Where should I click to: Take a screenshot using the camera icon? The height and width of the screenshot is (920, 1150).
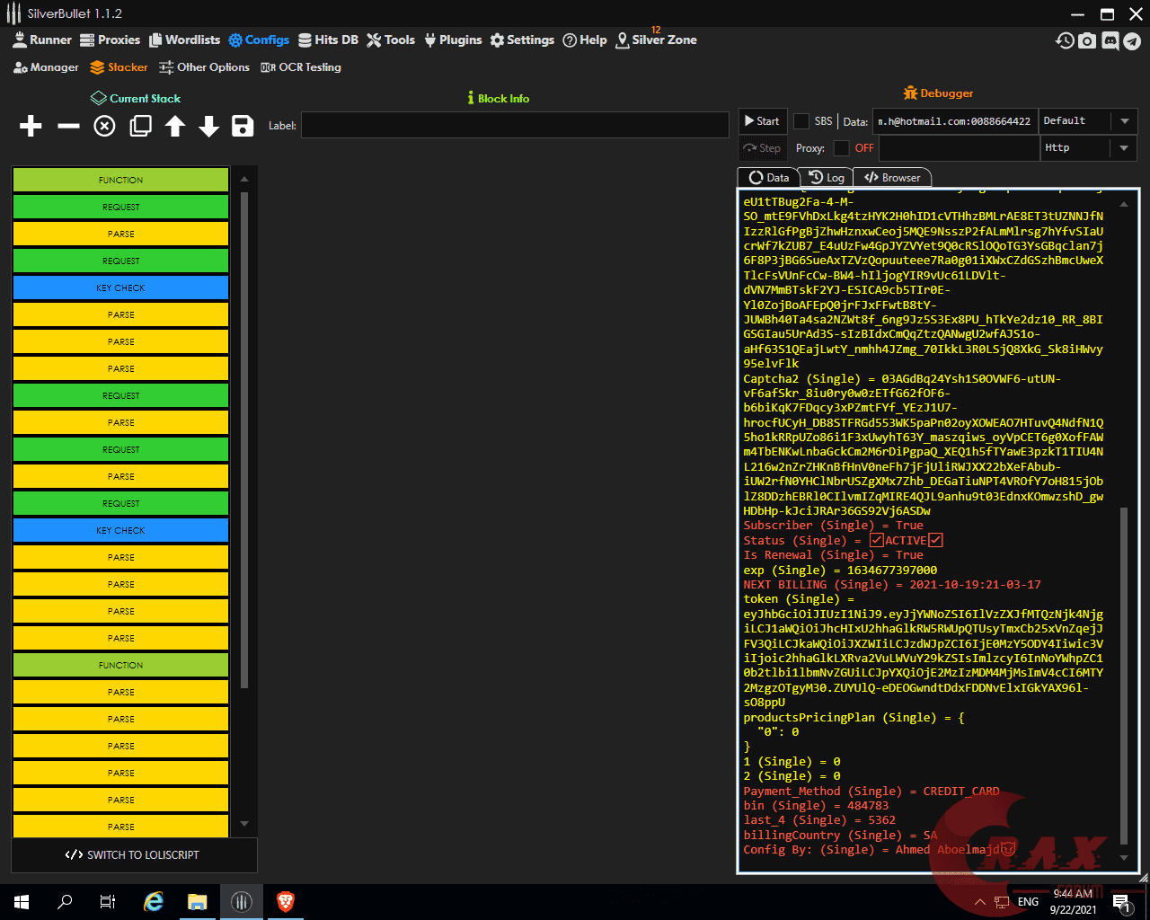[1087, 40]
